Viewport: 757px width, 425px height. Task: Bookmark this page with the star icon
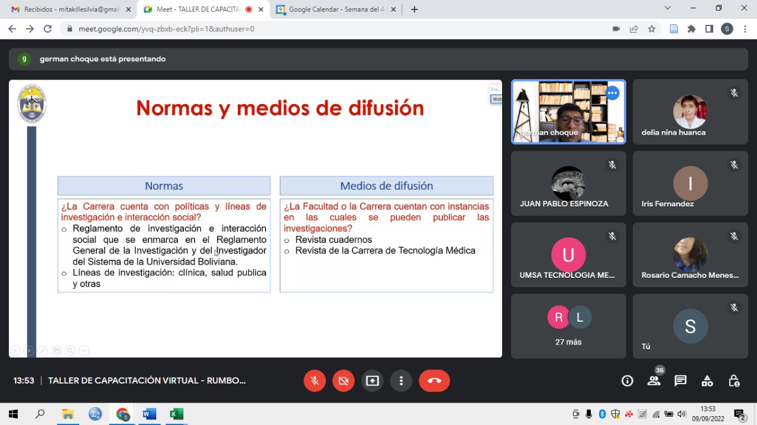tap(652, 29)
